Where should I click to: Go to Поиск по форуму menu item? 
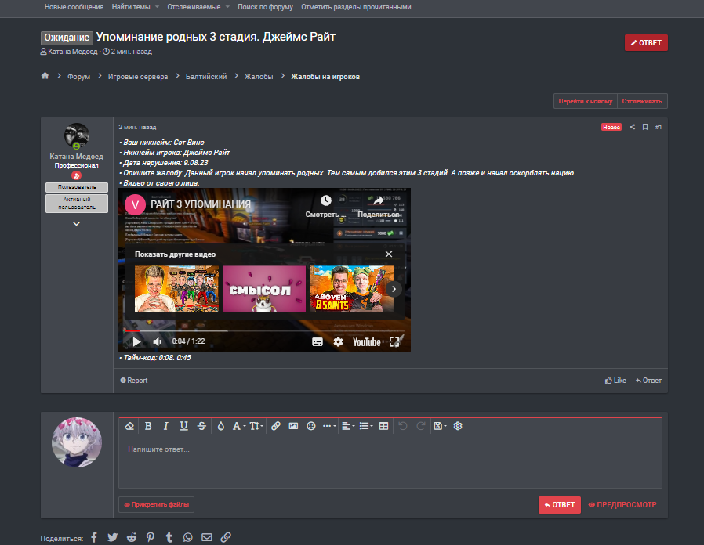click(265, 7)
